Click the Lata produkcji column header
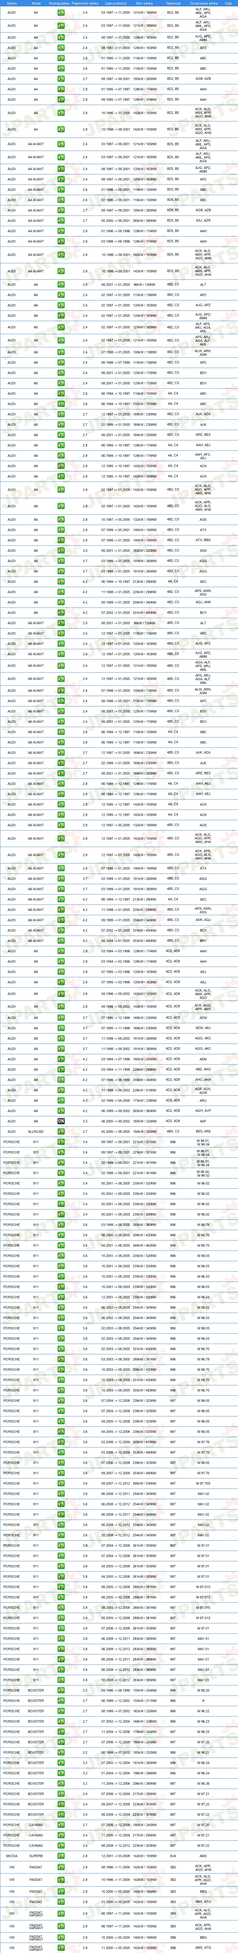The height and width of the screenshot is (1953, 238). coord(116,4)
